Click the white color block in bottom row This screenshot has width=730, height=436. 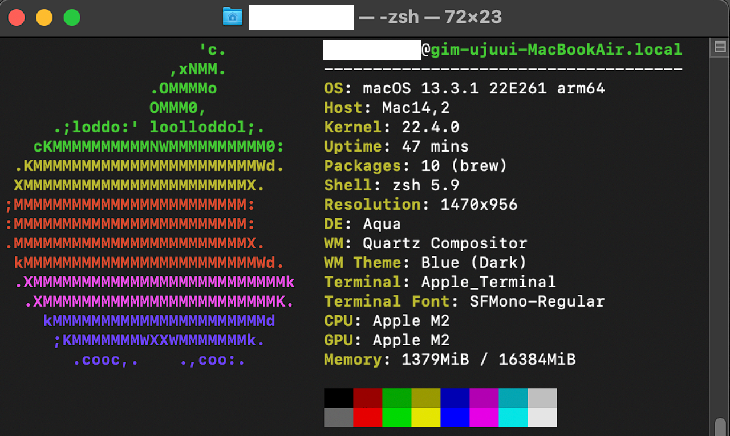tap(542, 417)
